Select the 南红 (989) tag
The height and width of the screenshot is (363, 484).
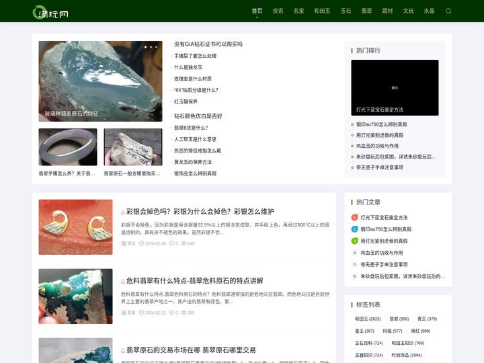tap(420, 331)
